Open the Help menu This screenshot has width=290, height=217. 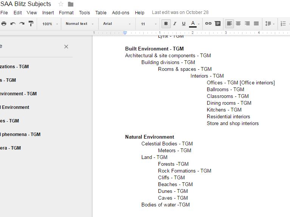140,13
